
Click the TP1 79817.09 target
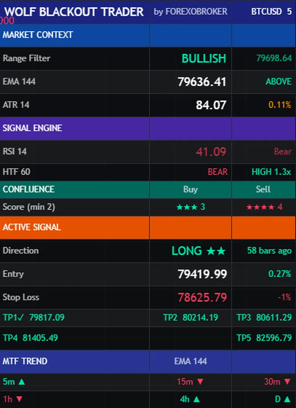pyautogui.click(x=33, y=318)
